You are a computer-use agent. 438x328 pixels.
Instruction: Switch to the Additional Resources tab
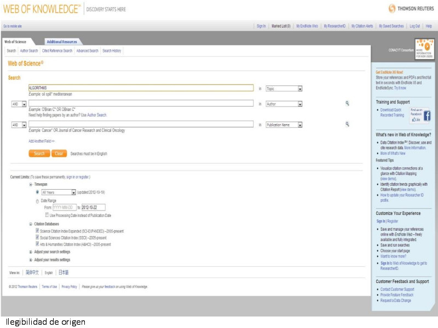tap(62, 42)
